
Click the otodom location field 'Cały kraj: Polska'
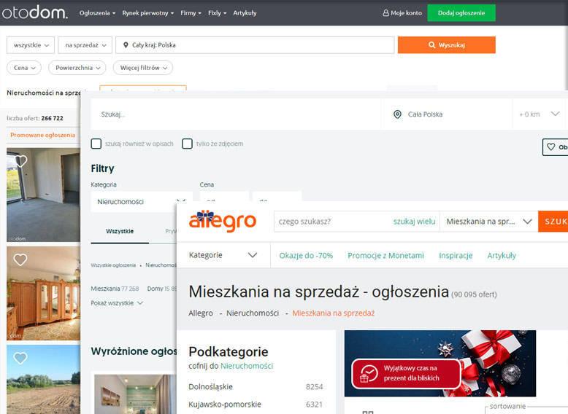tap(255, 45)
